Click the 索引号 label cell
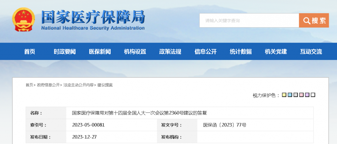The height and width of the screenshot is (144, 337). (x=46, y=125)
